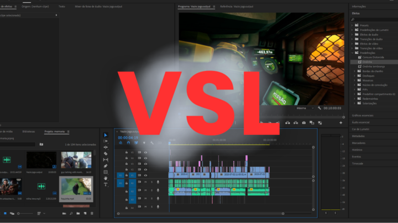
Task: Mute audio track A1
Action: 146,182
